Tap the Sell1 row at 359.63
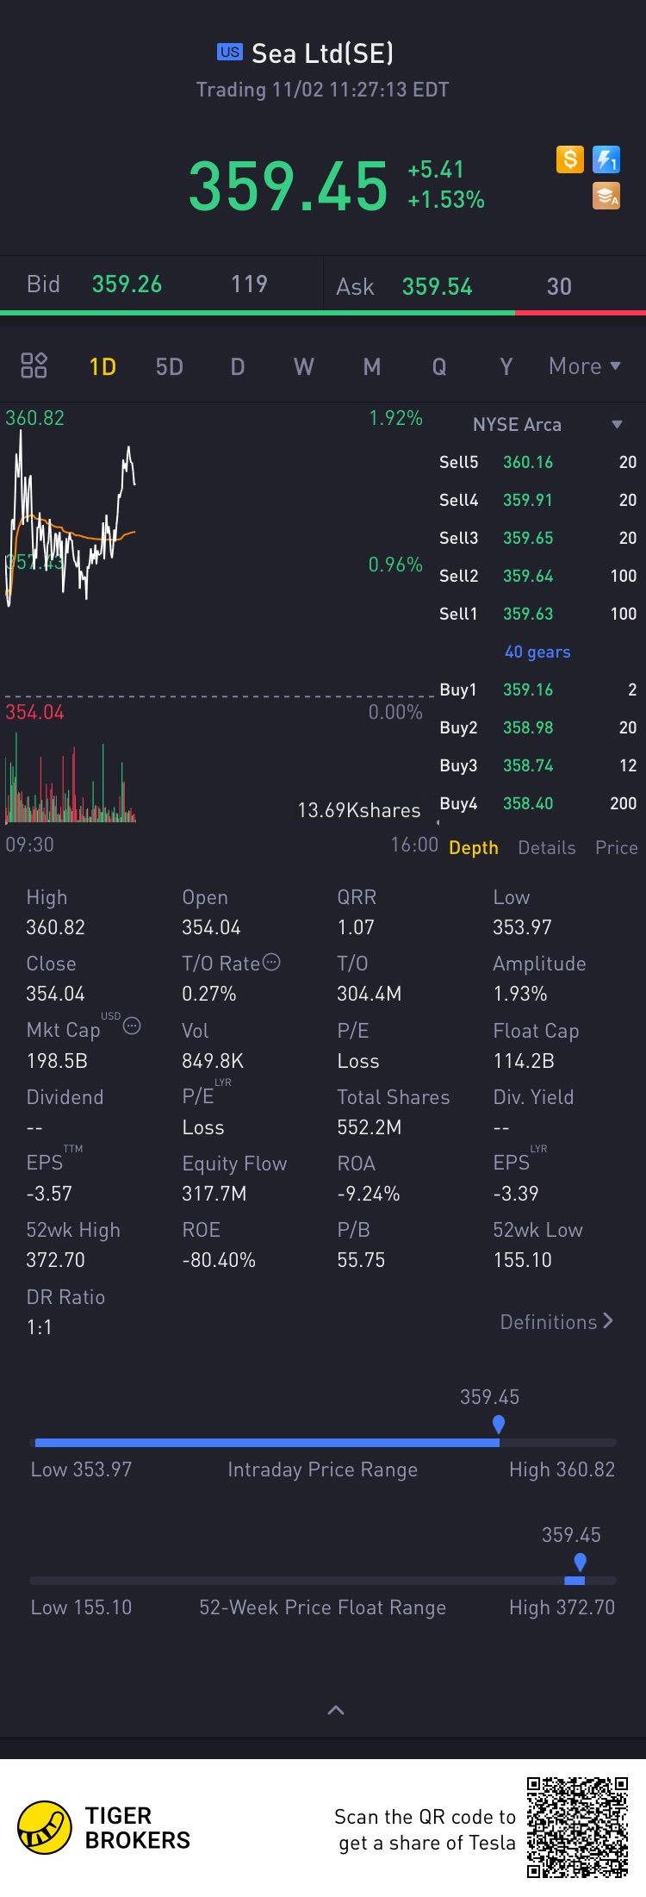 538,614
